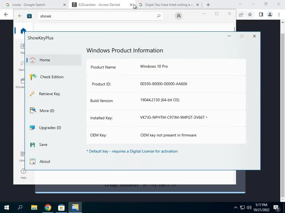
Task: Open Microsoft Store Home tab icon
Action: pyautogui.click(x=23, y=31)
